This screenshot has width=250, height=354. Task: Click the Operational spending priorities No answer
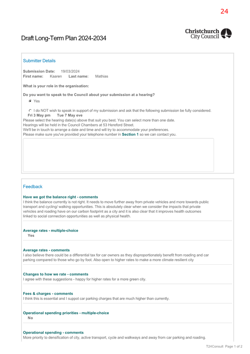pyautogui.click(x=30, y=318)
